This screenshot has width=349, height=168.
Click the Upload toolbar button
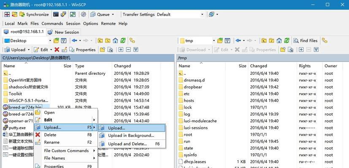[x=15, y=50]
